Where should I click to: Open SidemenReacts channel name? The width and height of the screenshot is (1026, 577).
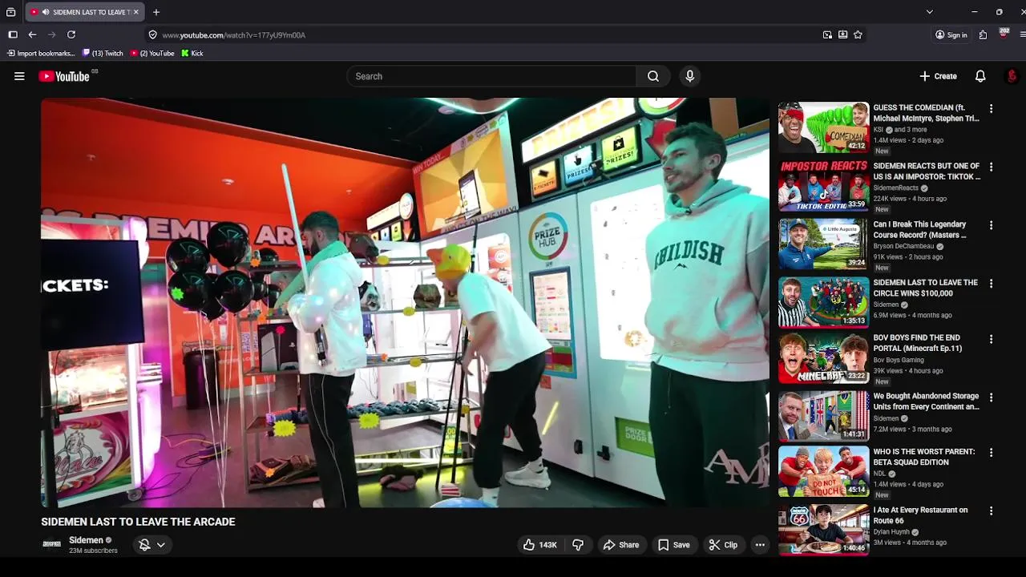895,188
